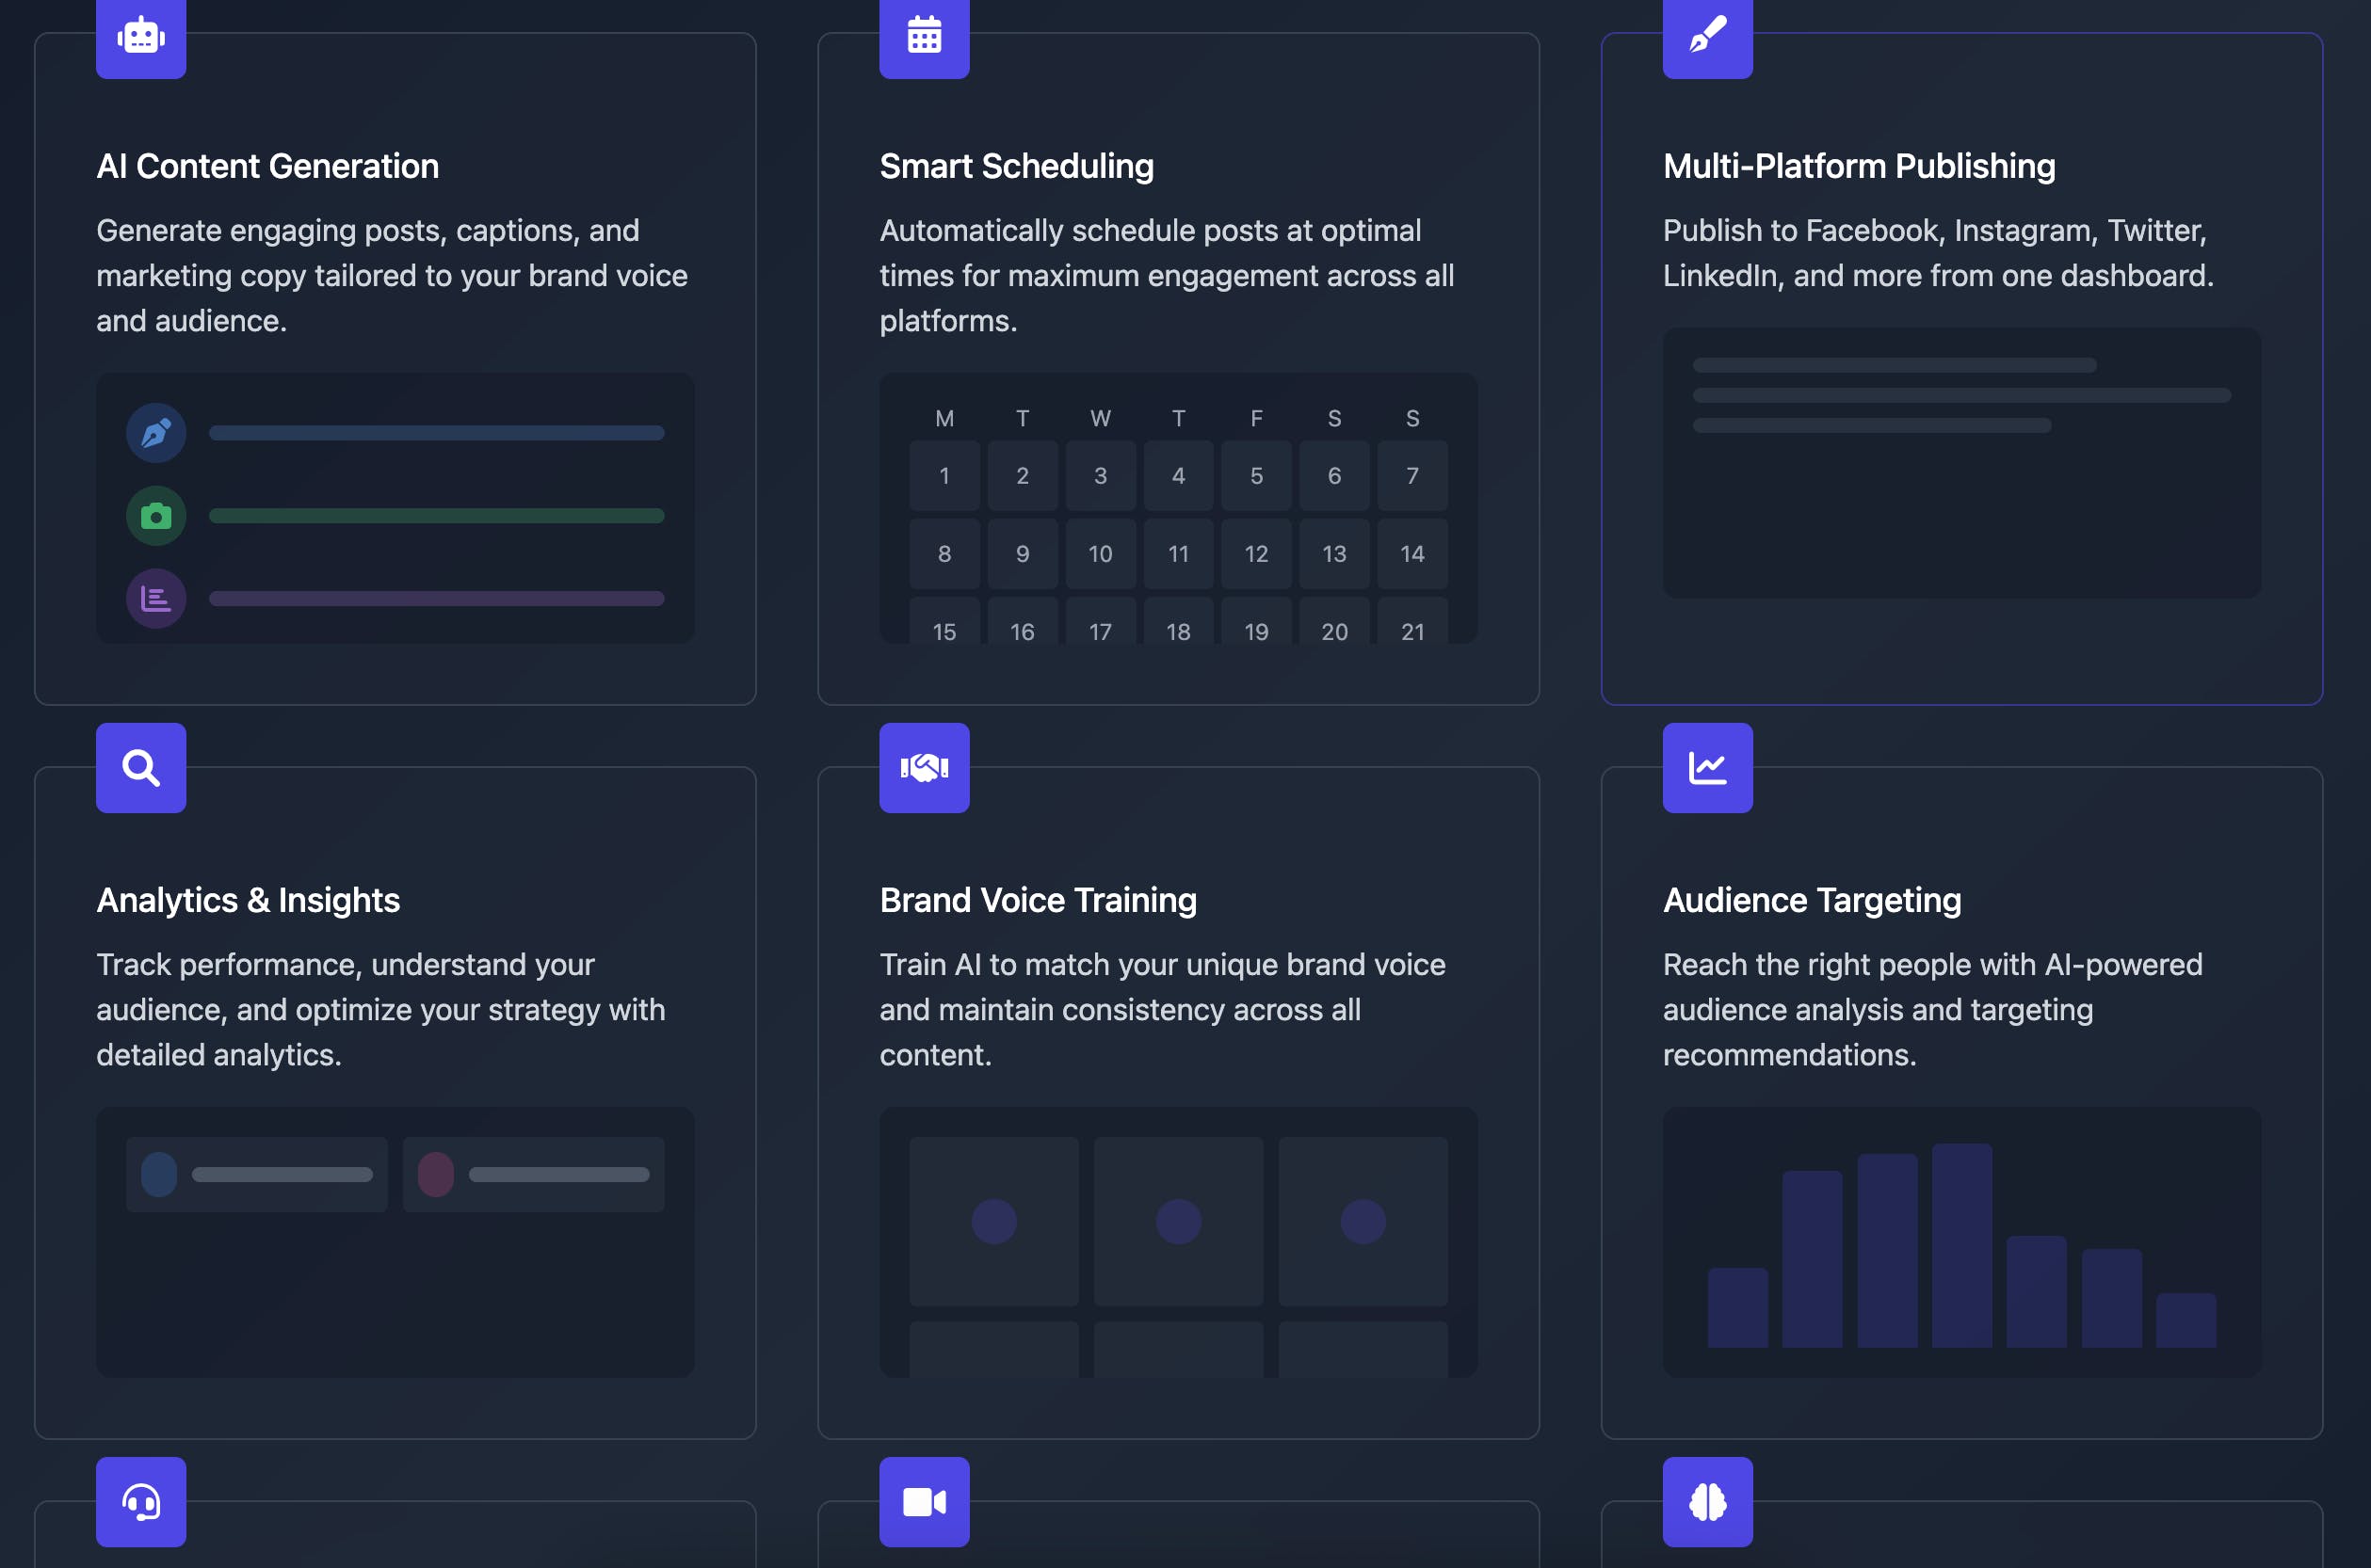
Task: Click the calendar icon above Smart Scheduling
Action: (x=924, y=37)
